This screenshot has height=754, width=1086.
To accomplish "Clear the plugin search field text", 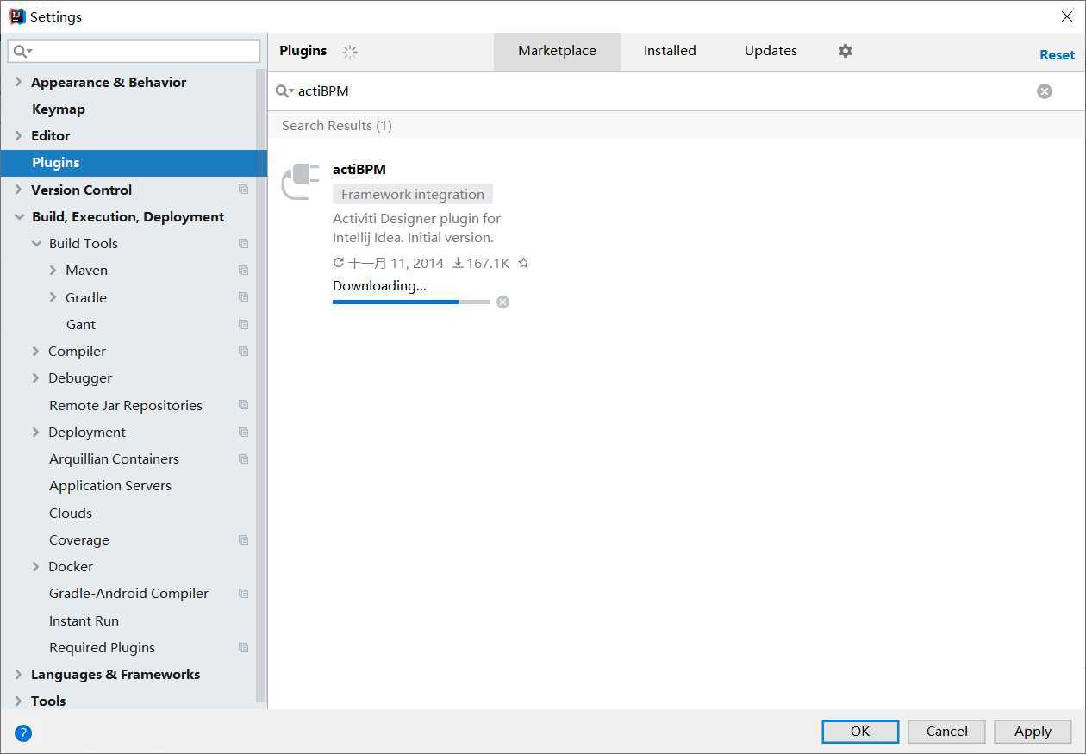I will pos(1044,91).
